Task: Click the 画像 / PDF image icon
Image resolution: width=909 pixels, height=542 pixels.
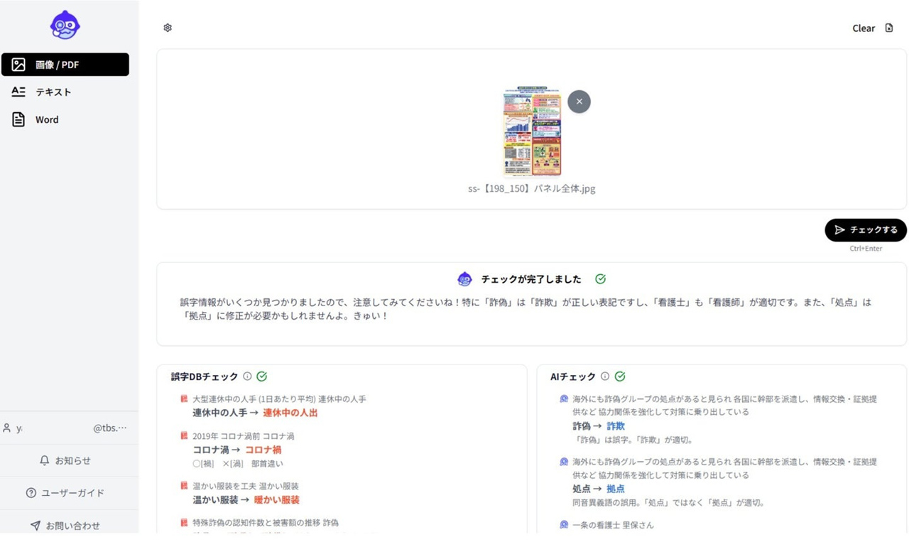Action: 18,65
